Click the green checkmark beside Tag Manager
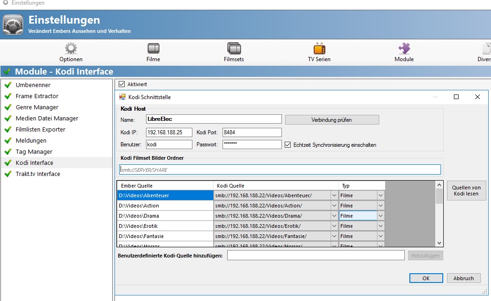This screenshot has width=491, height=301. click(8, 152)
